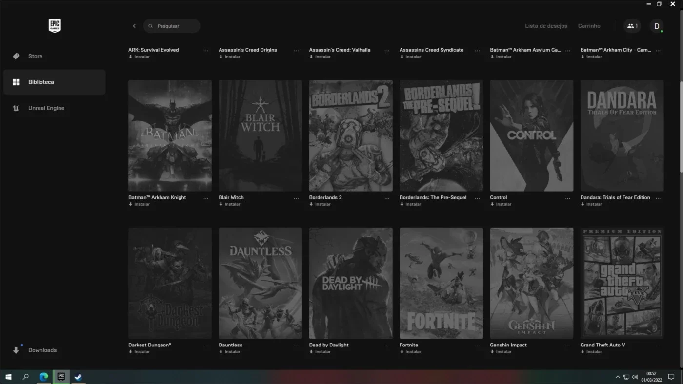The height and width of the screenshot is (384, 683).
Task: Open options menu for Assassin's Creed: Valhalla
Action: tap(387, 50)
